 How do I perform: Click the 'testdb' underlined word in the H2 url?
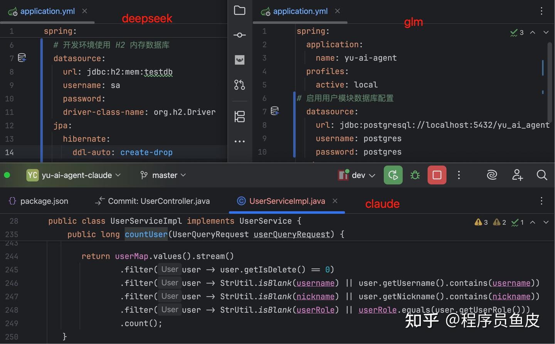click(158, 72)
